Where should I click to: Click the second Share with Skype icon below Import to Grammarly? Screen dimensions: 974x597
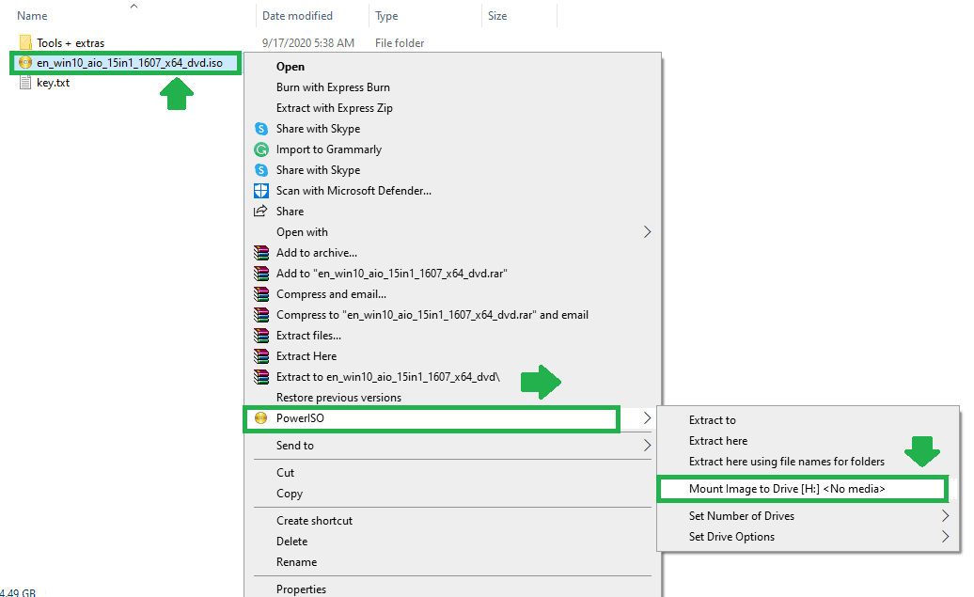tap(261, 169)
